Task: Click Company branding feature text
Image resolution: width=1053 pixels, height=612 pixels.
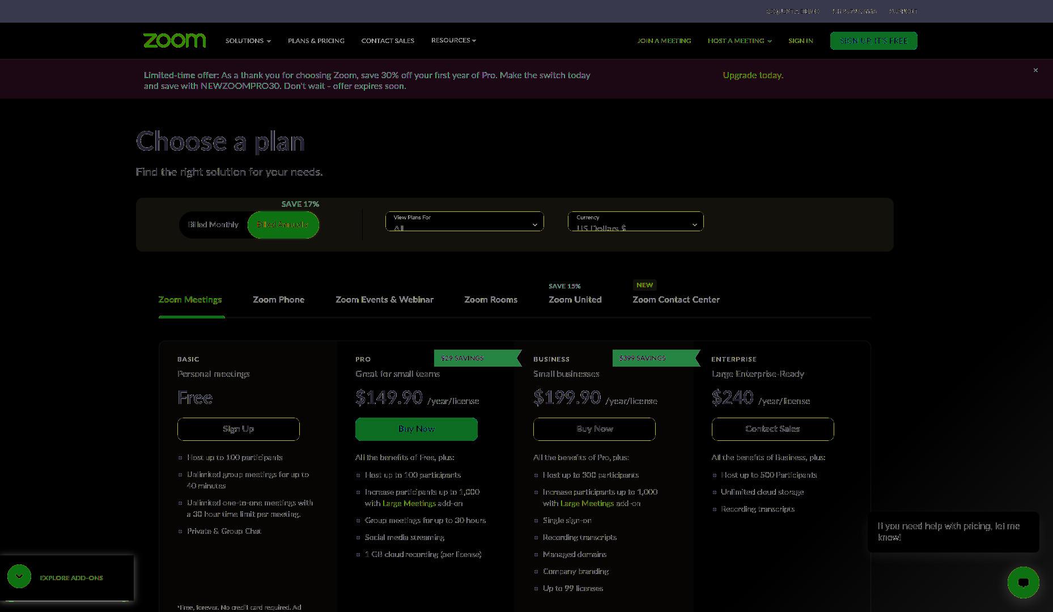Action: pyautogui.click(x=576, y=571)
